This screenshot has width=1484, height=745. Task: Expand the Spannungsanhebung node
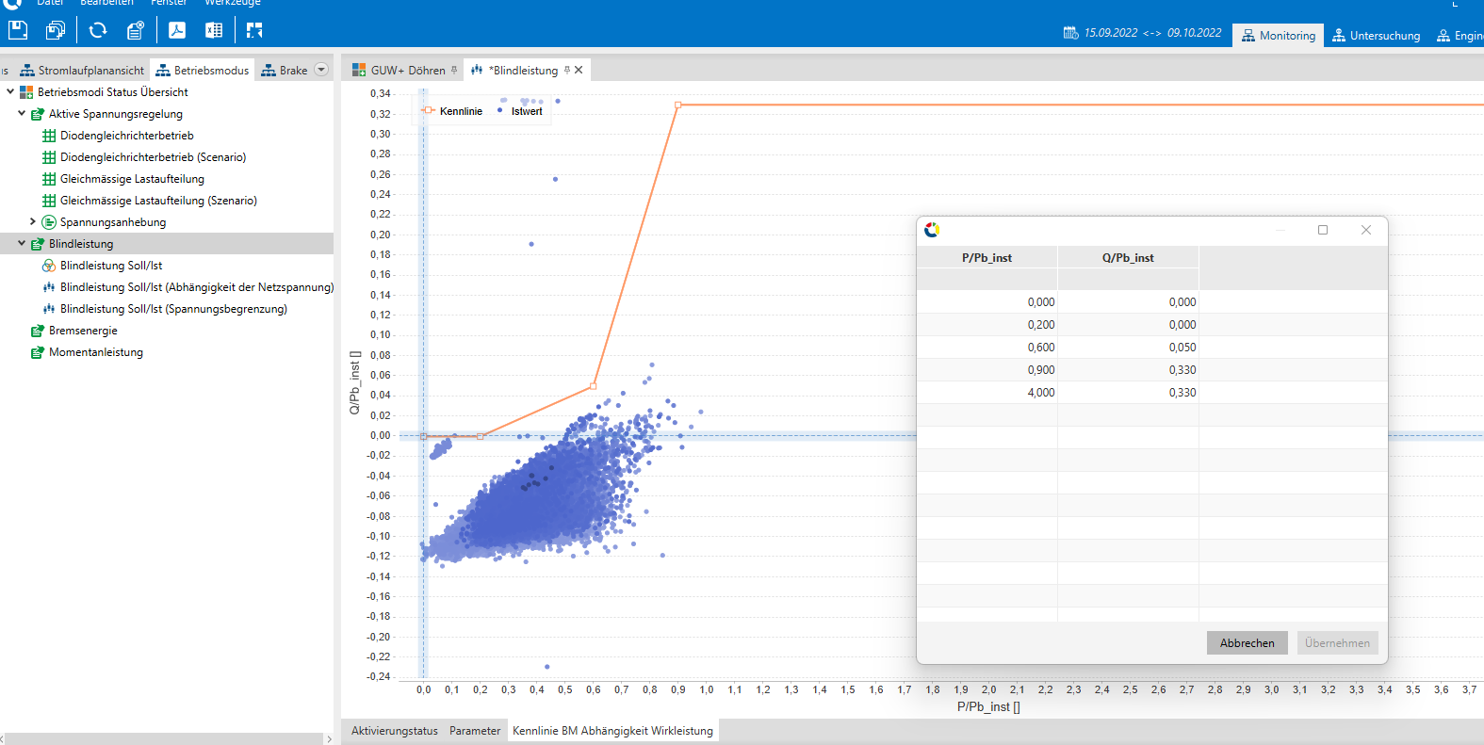click(33, 221)
